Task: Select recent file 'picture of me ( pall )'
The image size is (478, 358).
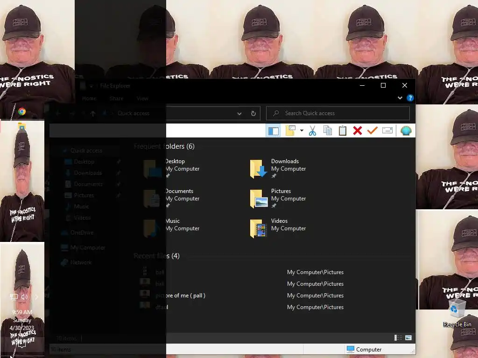Action: pos(181,296)
